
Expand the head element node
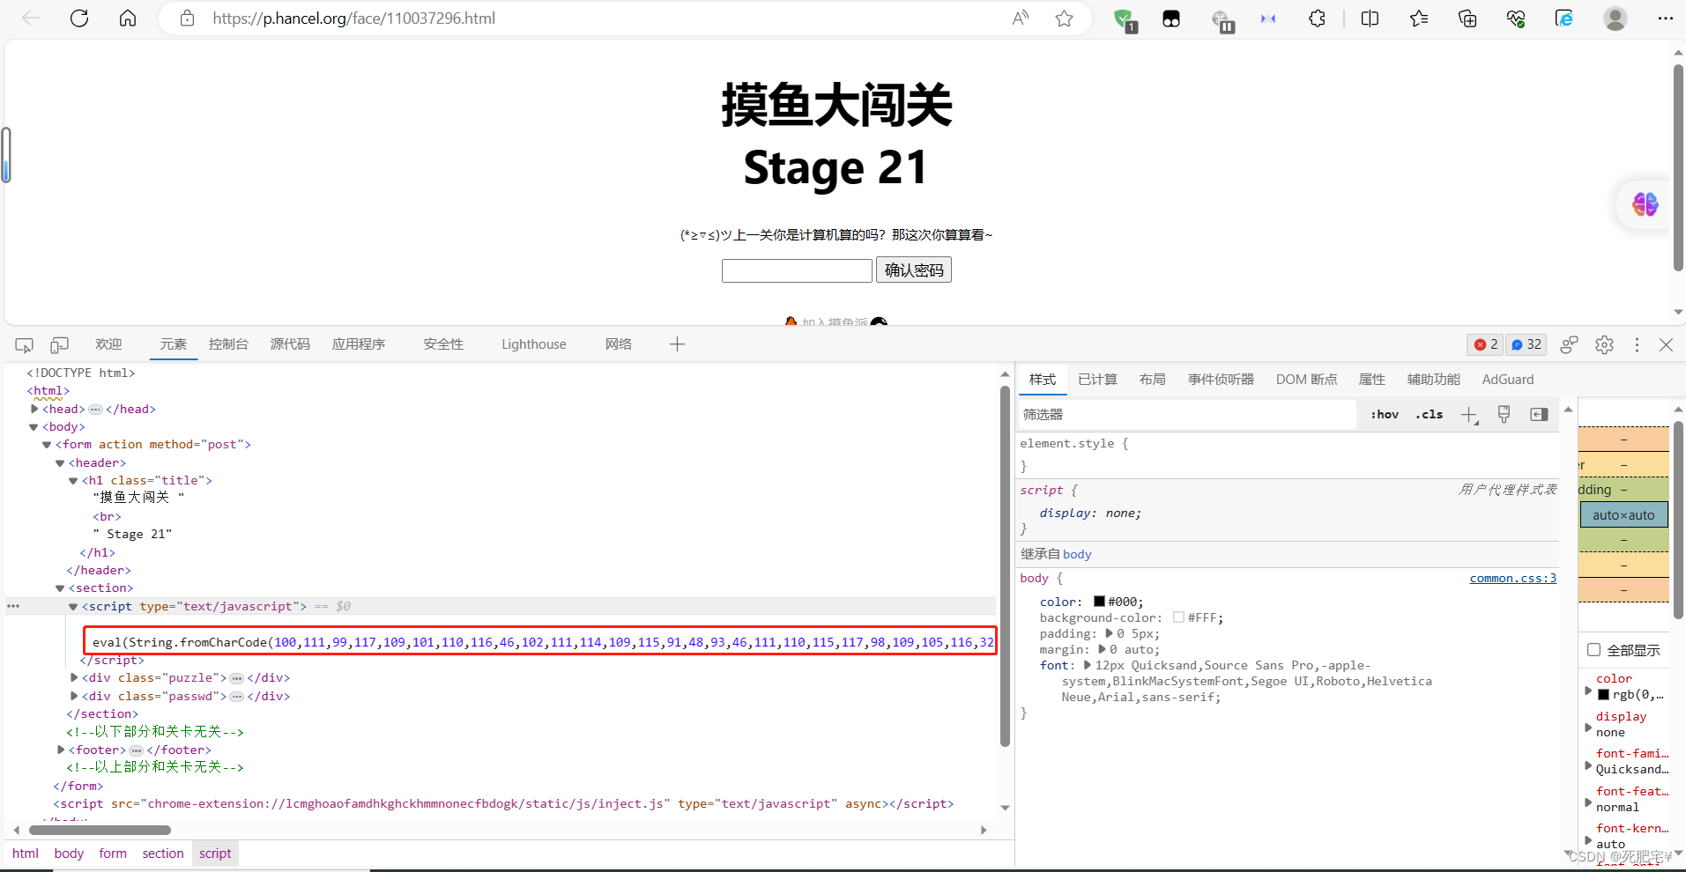(x=34, y=409)
